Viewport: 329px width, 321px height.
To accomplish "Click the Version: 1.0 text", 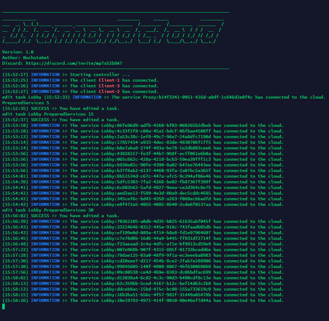I will coord(17,52).
